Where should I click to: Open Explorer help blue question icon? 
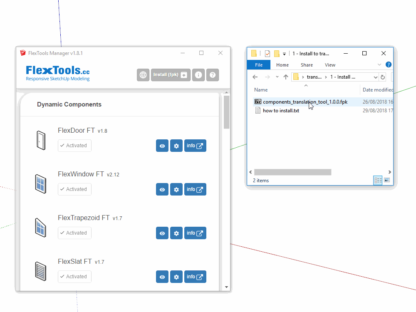389,64
